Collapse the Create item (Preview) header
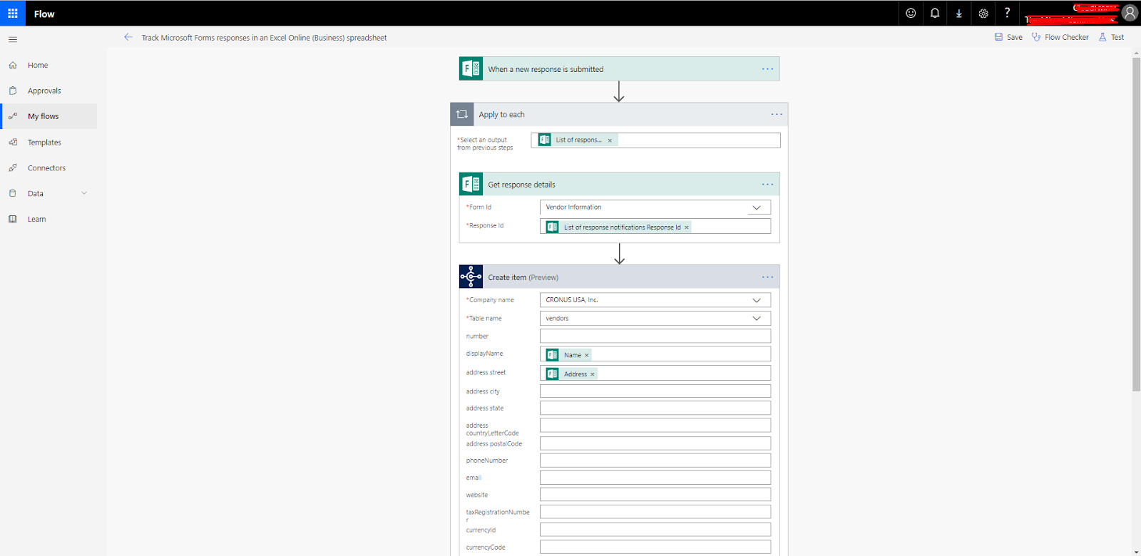 pyautogui.click(x=619, y=277)
